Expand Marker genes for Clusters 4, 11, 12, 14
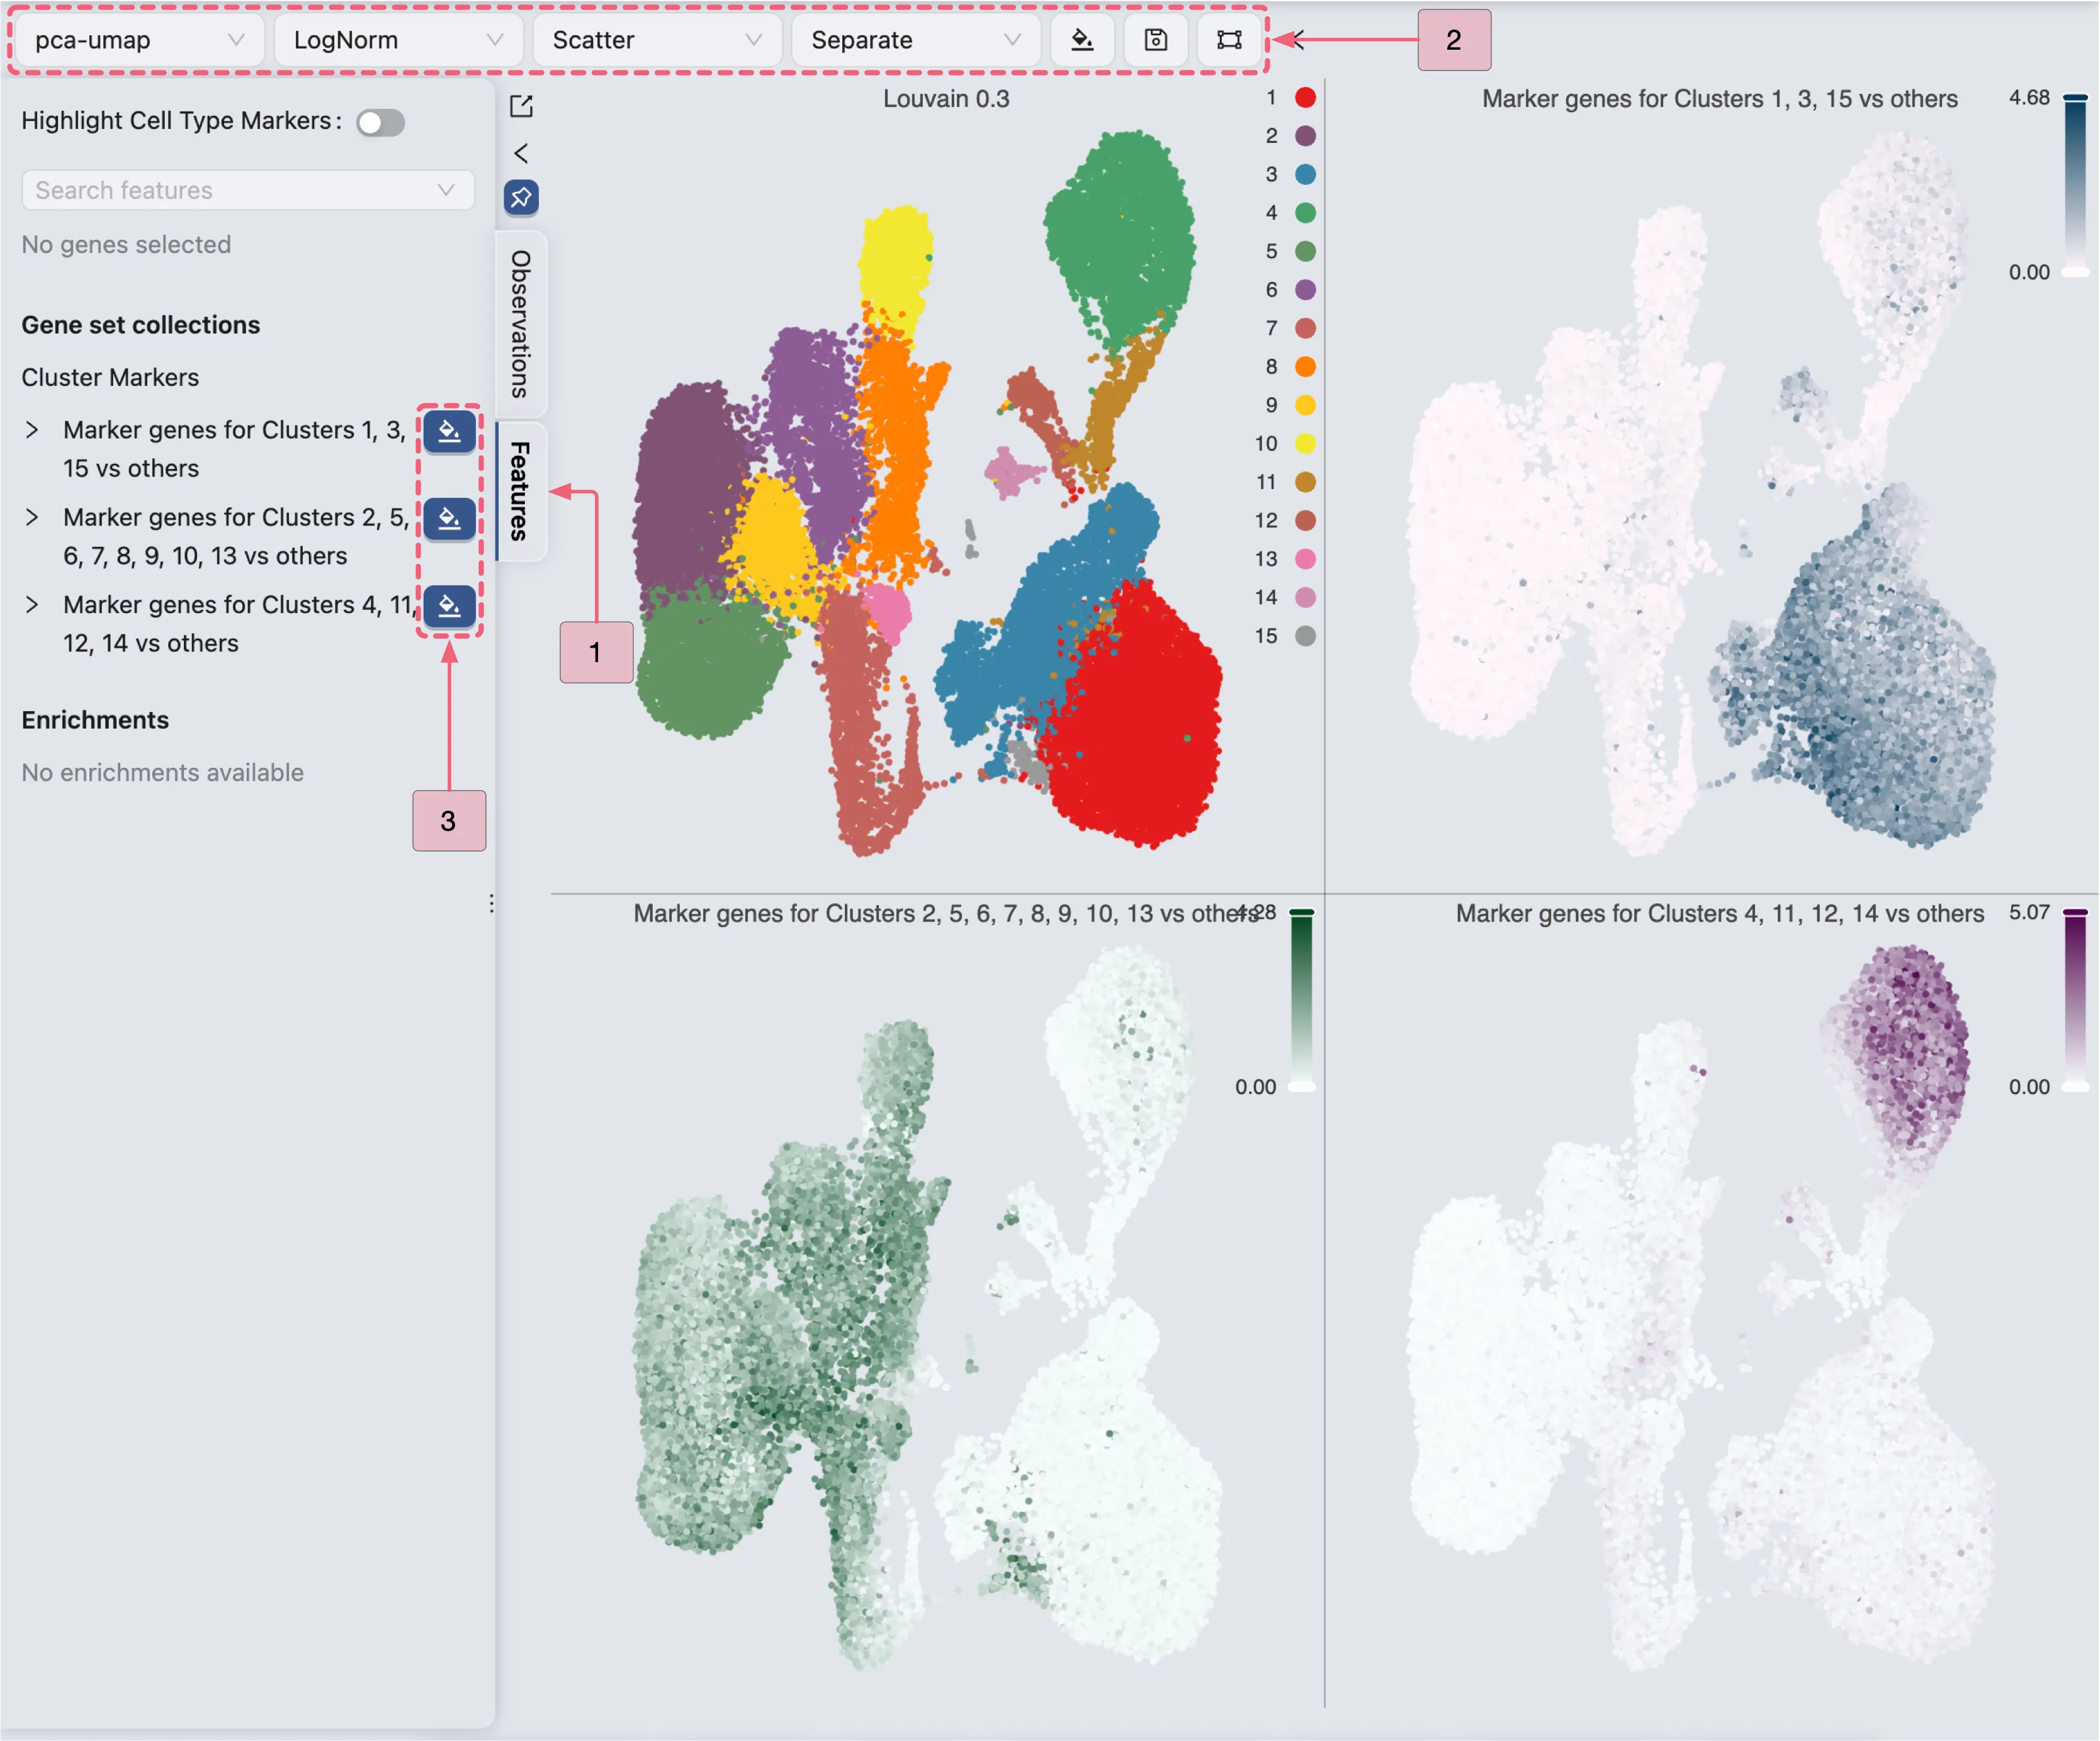 [x=31, y=604]
